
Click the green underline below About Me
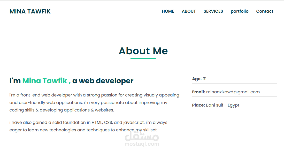tap(143, 58)
